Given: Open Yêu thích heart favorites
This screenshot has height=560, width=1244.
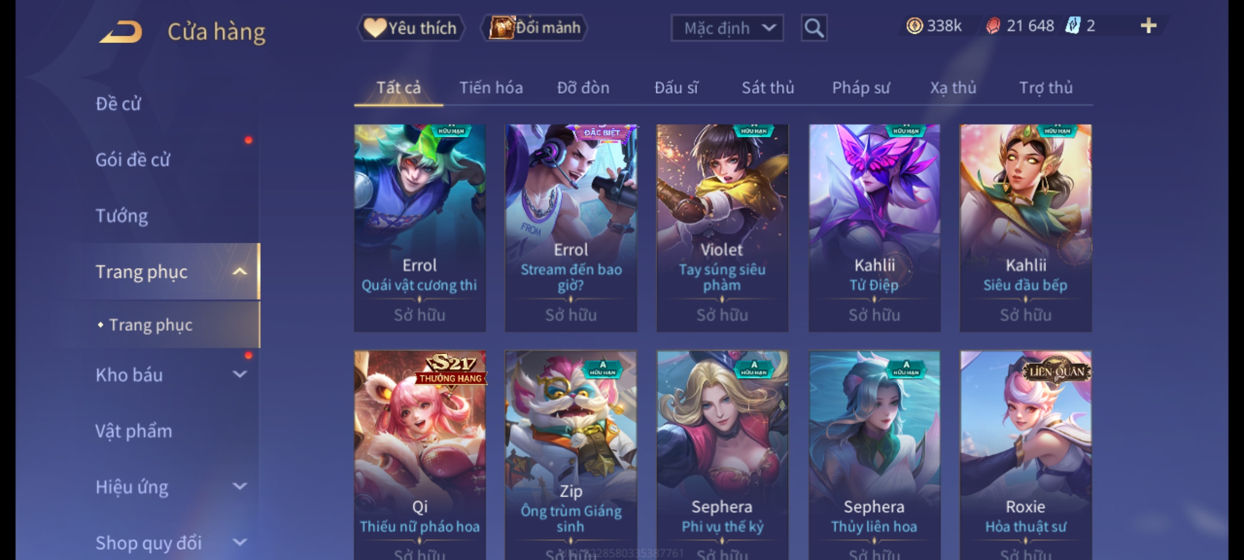Looking at the screenshot, I should click(x=411, y=28).
